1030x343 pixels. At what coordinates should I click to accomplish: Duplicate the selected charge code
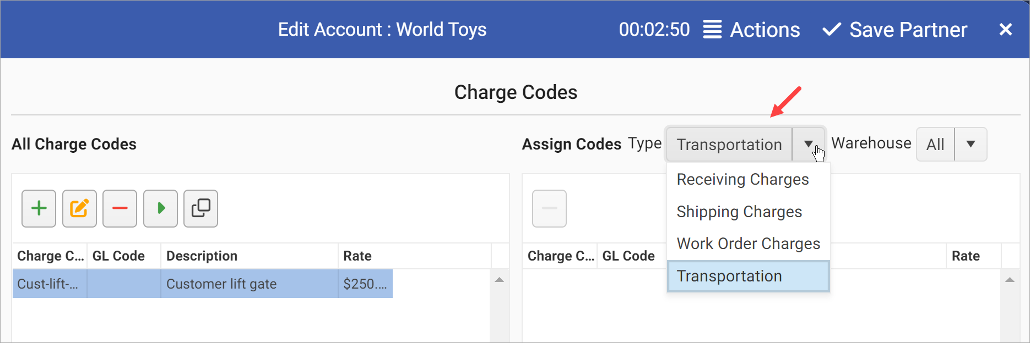tap(200, 208)
